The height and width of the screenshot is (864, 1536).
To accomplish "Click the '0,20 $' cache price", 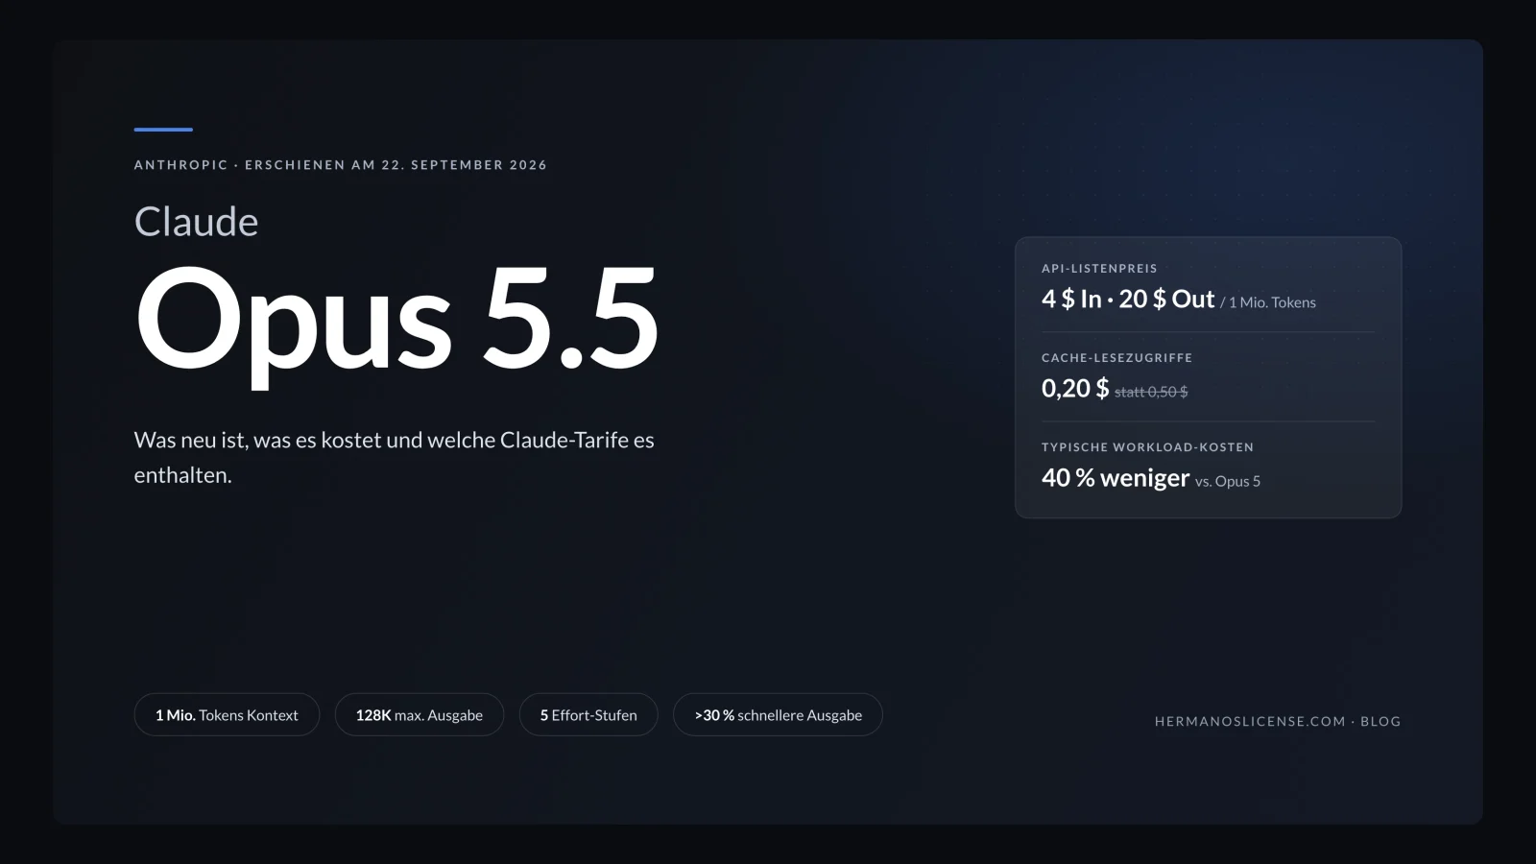I will tap(1075, 388).
